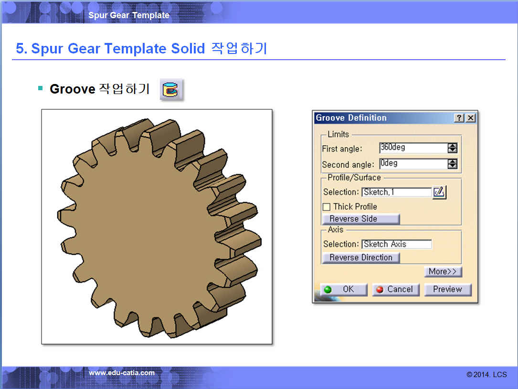Viewport: 518px width, 389px height.
Task: Open the www.edu-catia.com link in the footer
Action: pos(122,373)
